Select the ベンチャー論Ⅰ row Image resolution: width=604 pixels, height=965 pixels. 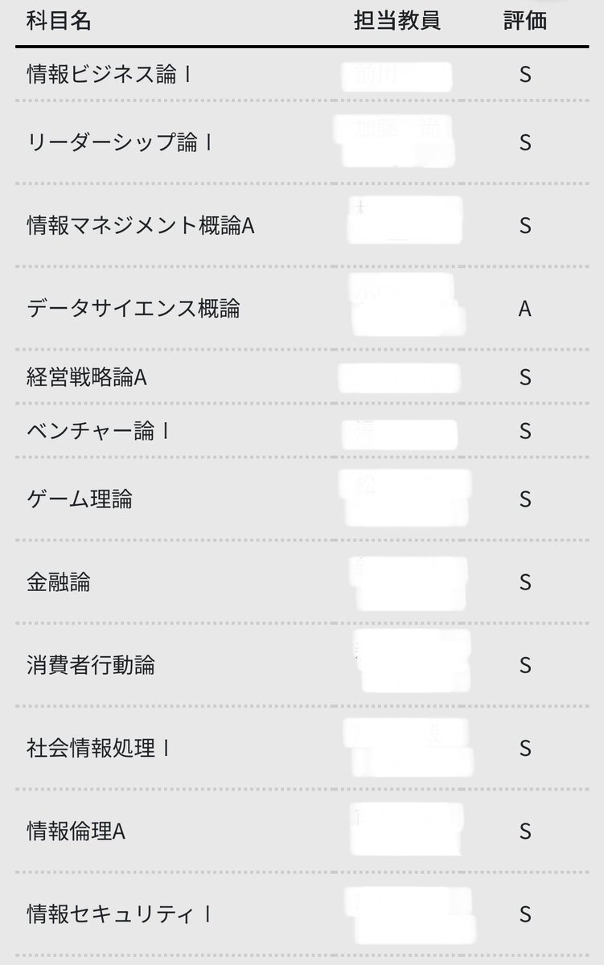coord(302,431)
